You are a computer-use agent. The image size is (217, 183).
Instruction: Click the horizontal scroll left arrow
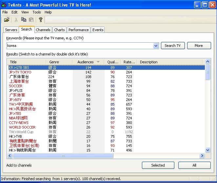click(10, 155)
